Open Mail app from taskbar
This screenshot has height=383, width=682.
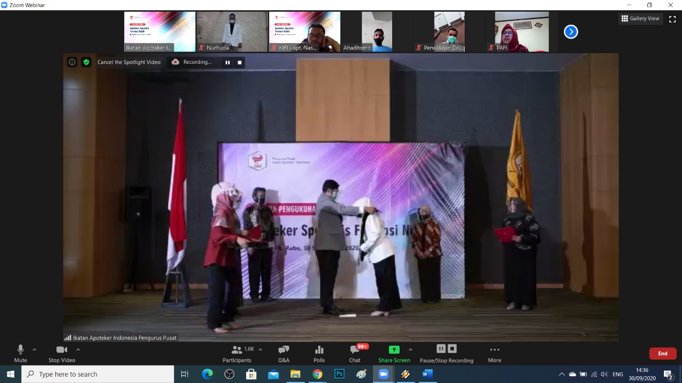273,374
